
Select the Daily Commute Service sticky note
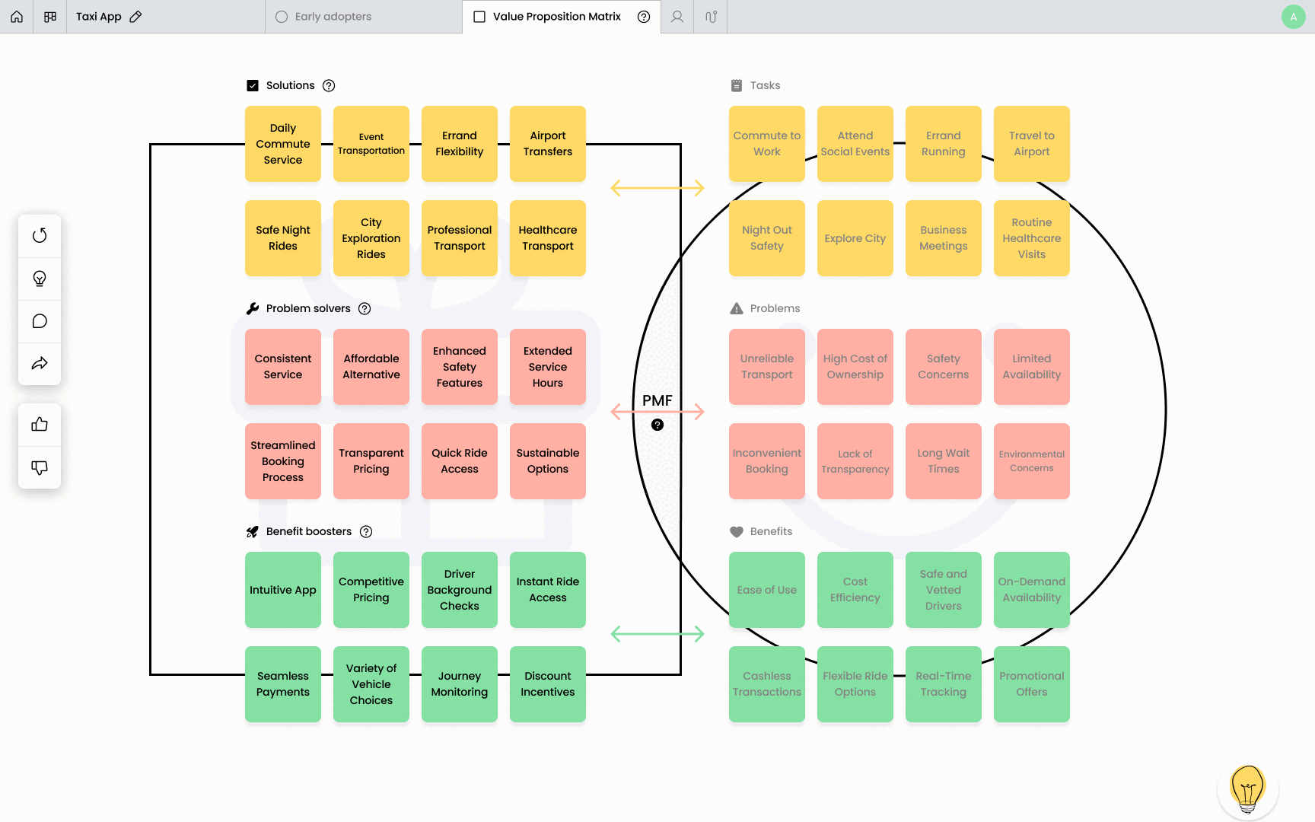click(283, 144)
